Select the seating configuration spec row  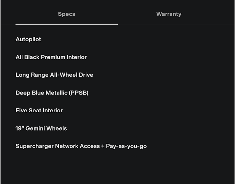click(x=39, y=111)
